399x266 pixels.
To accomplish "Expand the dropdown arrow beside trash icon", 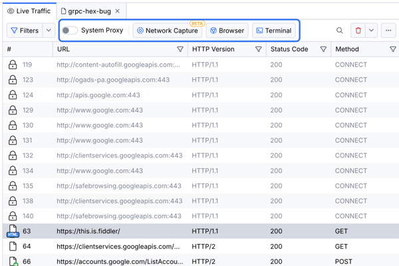I will tap(372, 31).
